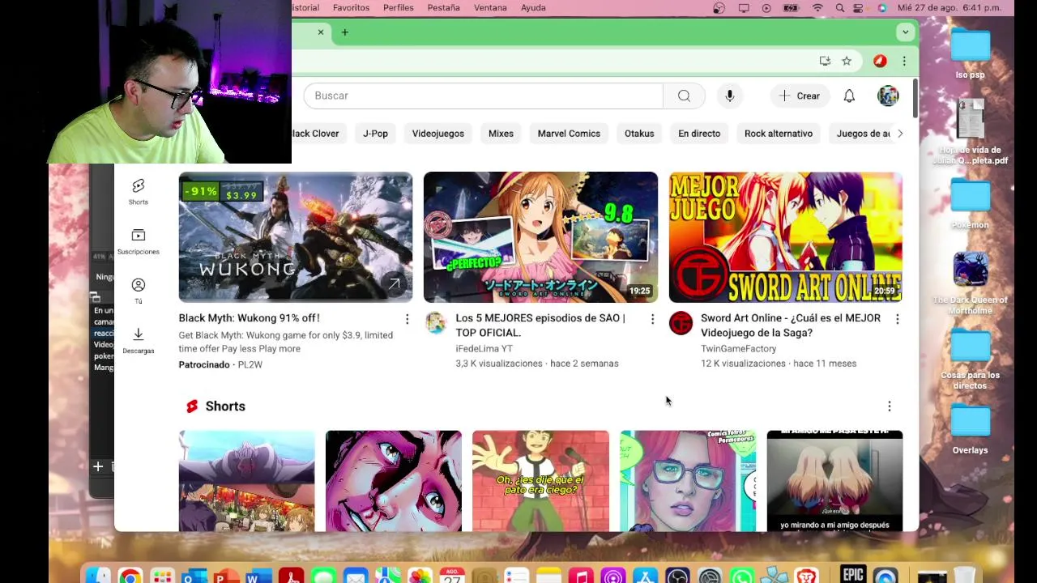Open Epic Games Launcher in Dock
This screenshot has height=583, width=1037.
[x=853, y=575]
